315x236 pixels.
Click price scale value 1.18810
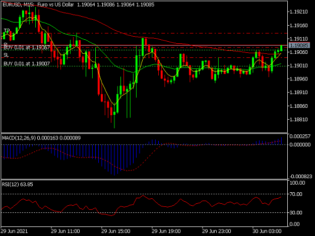click(298, 119)
